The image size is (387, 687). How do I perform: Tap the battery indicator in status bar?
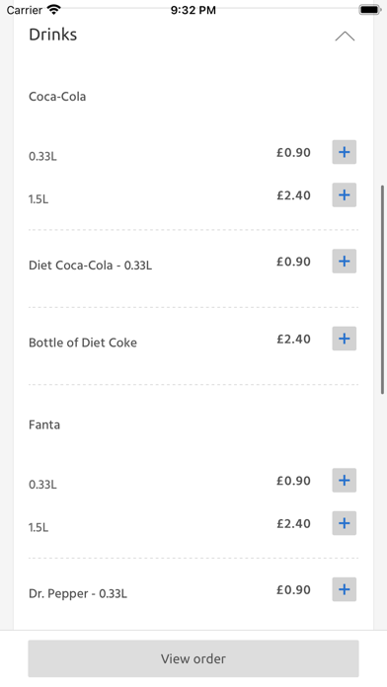[370, 10]
